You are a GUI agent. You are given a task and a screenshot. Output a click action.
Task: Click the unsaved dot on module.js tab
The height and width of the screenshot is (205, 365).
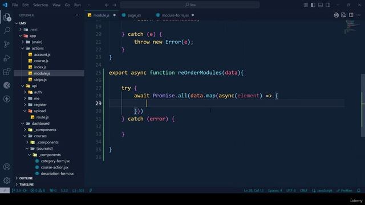click(114, 15)
